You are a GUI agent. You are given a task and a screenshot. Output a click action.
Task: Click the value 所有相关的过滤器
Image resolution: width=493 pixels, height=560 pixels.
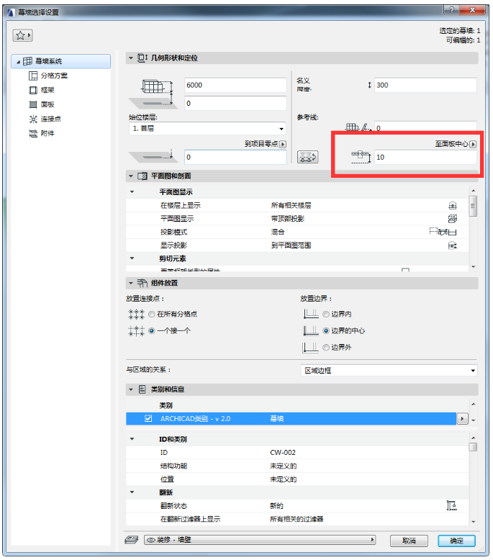(297, 519)
